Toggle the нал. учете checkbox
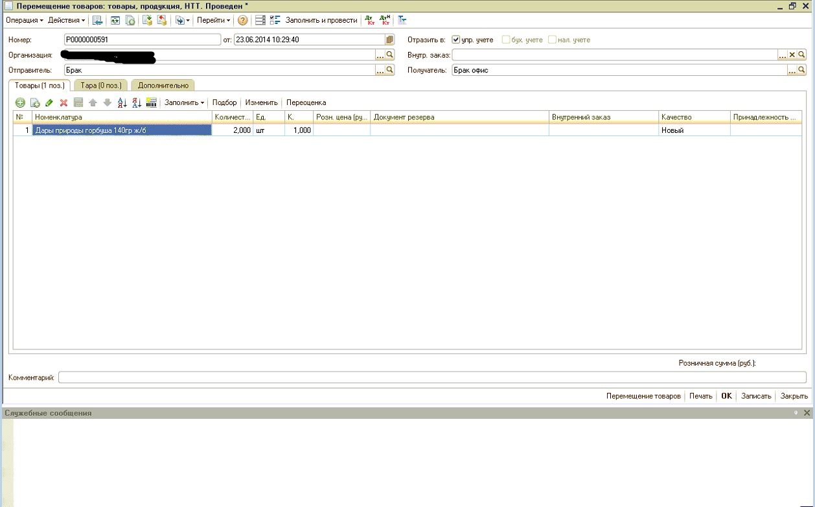This screenshot has width=815, height=507. [x=552, y=40]
